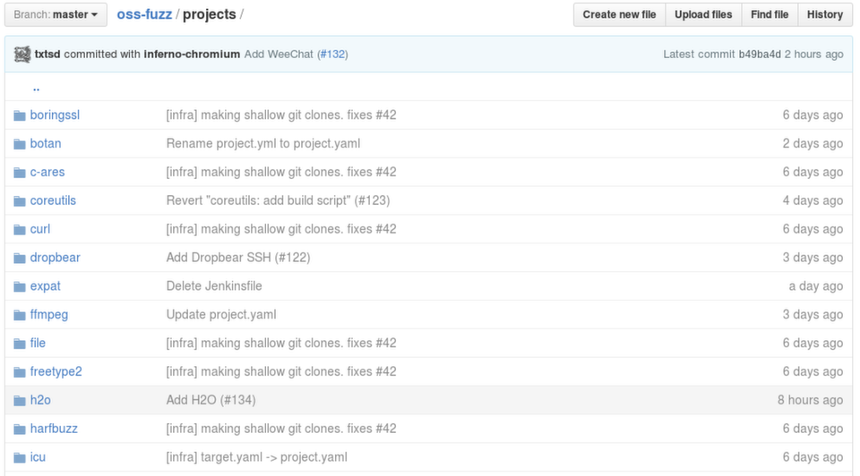Open commit 'Add H2O (#134)'
The height and width of the screenshot is (476, 860).
click(211, 400)
